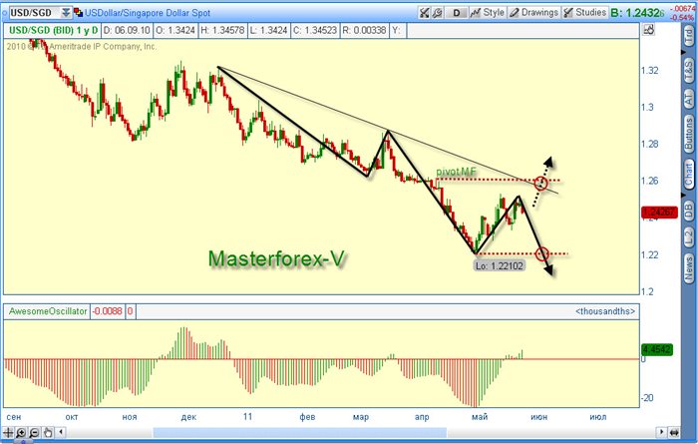
Task: Click the -0.0088 oscillator value
Action: tap(107, 311)
